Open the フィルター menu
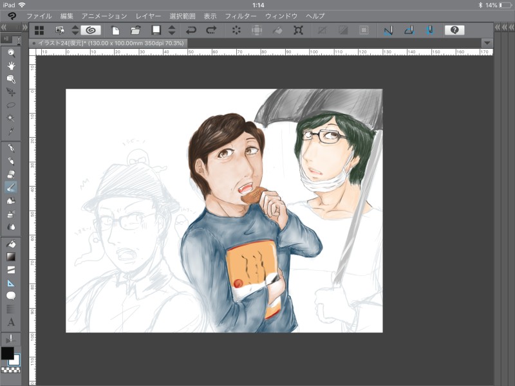The height and width of the screenshot is (386, 515). pos(241,15)
